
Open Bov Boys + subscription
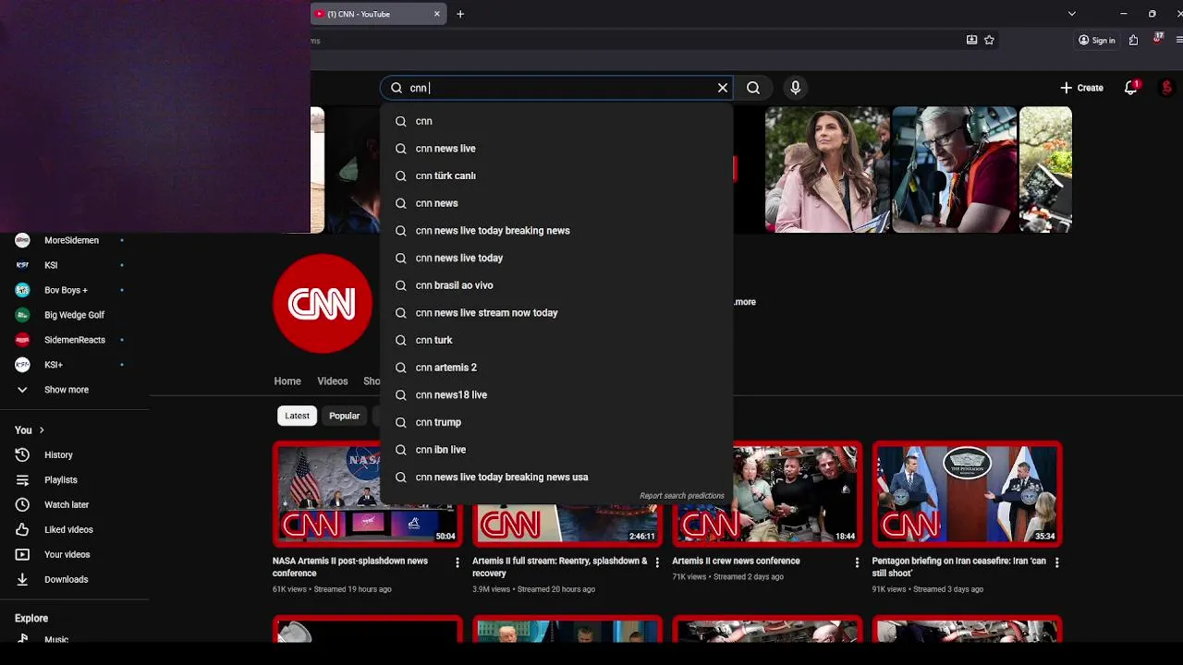point(66,290)
